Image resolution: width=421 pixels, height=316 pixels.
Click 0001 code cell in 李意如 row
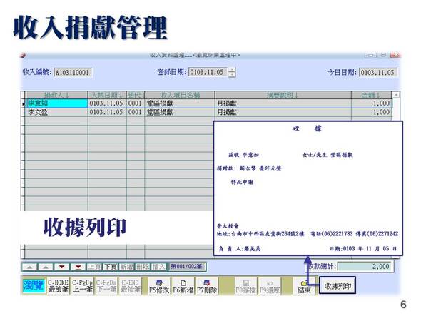pyautogui.click(x=136, y=103)
